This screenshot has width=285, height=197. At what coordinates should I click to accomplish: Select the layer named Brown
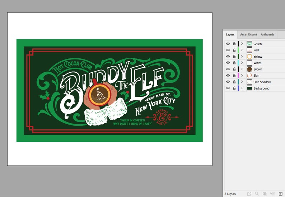(x=258, y=69)
